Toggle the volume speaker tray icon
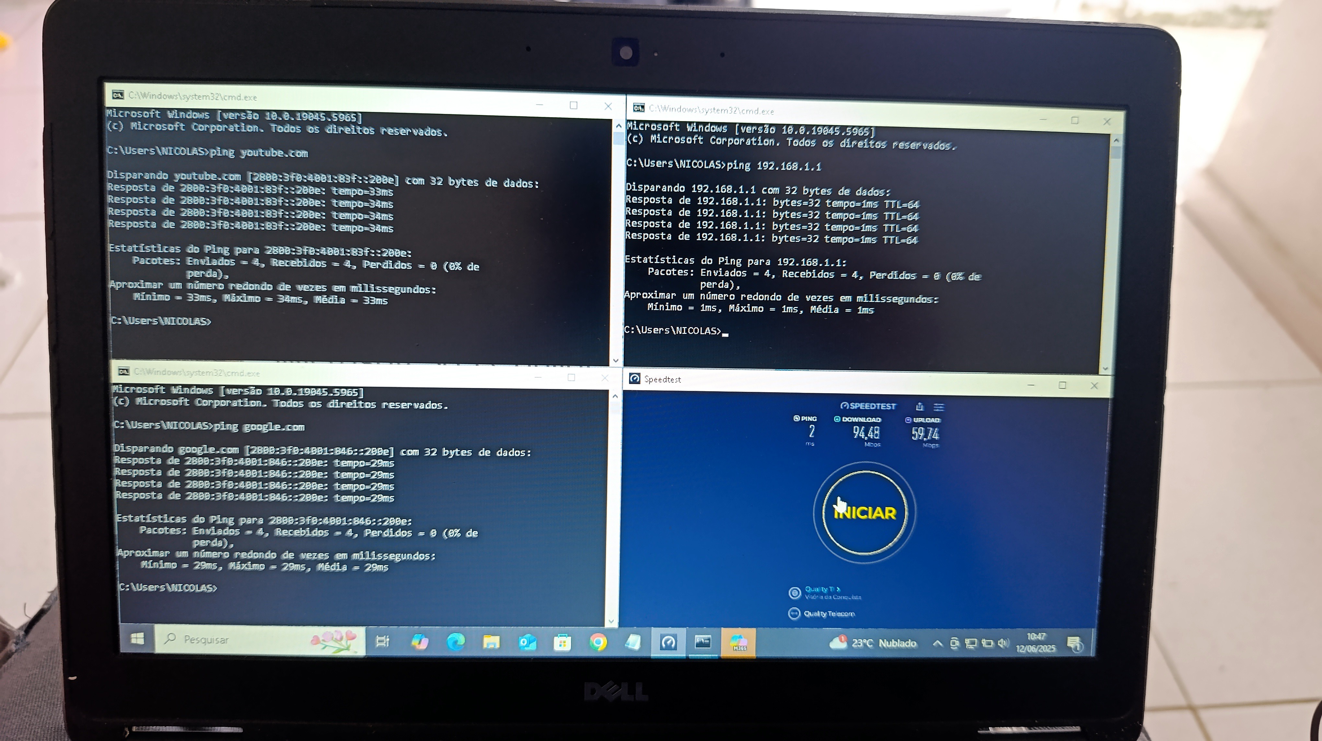 [x=1003, y=644]
